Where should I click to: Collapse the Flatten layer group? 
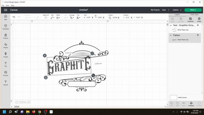click(171, 35)
